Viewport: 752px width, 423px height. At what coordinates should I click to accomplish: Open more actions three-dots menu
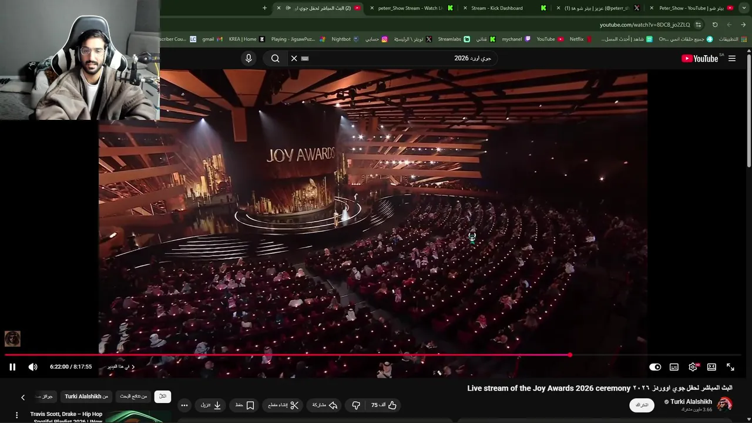point(184,405)
